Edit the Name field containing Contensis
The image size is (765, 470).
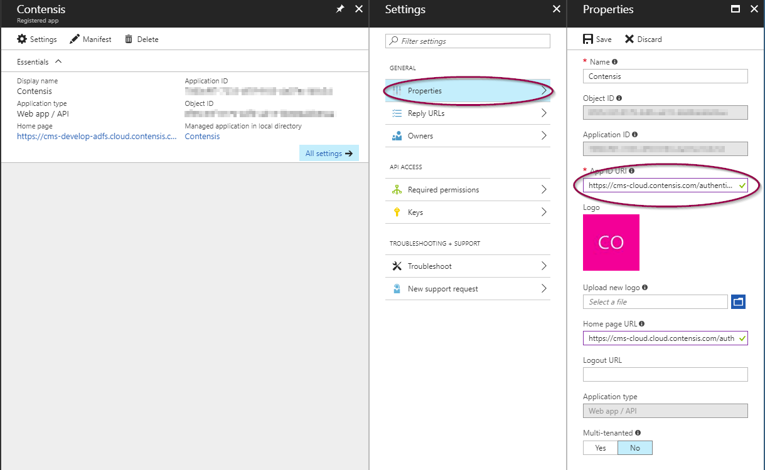[x=665, y=76]
